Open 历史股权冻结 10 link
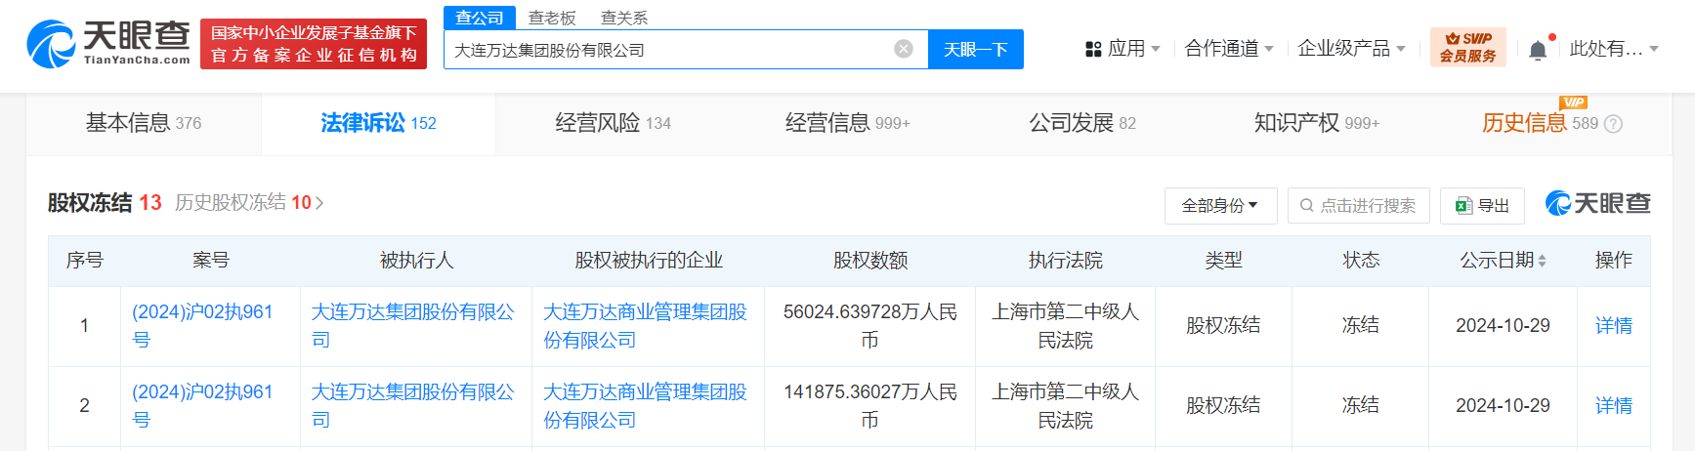The image size is (1695, 451). click(249, 202)
